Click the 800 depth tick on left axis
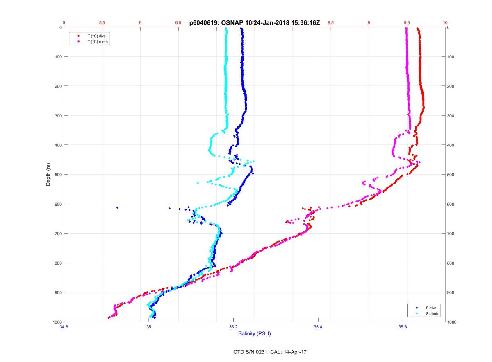The height and width of the screenshot is (362, 492). coord(57,263)
